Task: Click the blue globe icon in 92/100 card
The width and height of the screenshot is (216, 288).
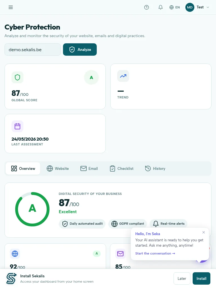Action: 15,254
